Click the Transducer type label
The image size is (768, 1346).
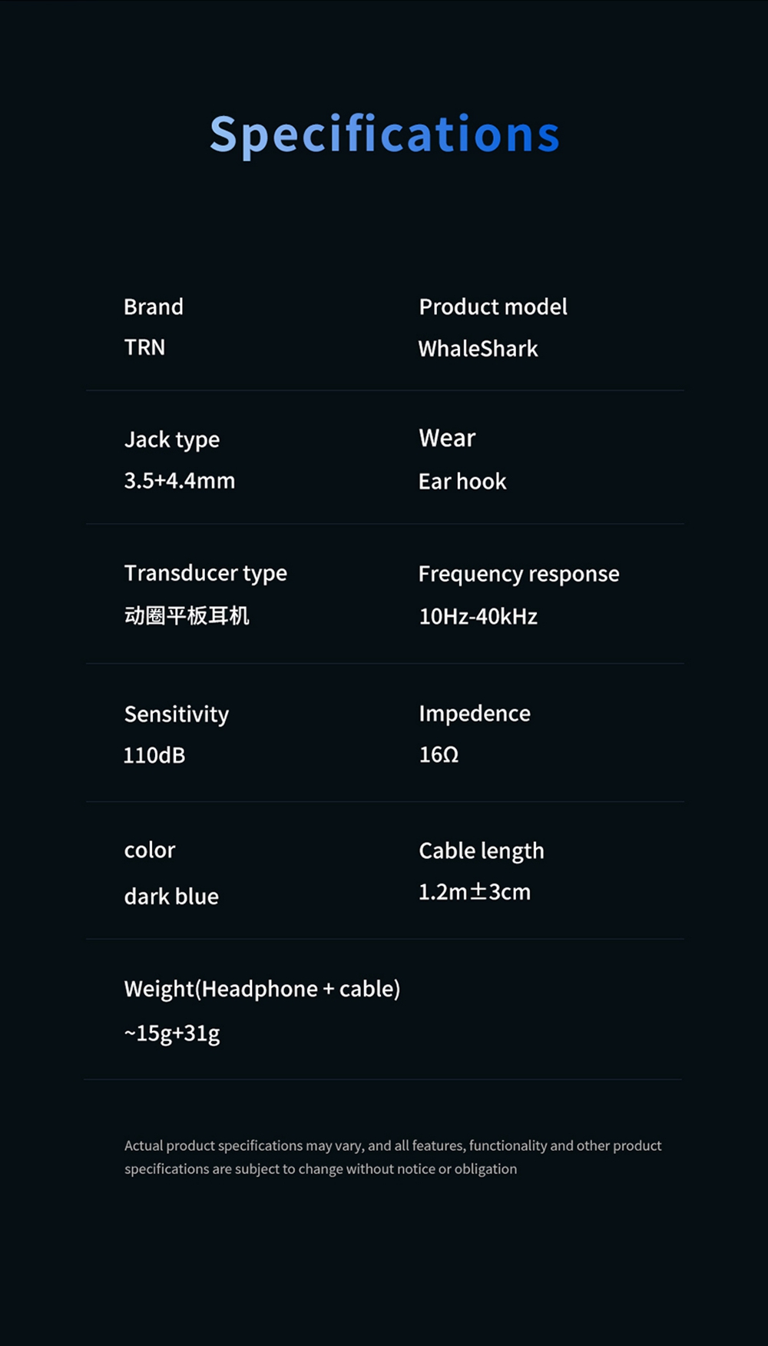206,573
